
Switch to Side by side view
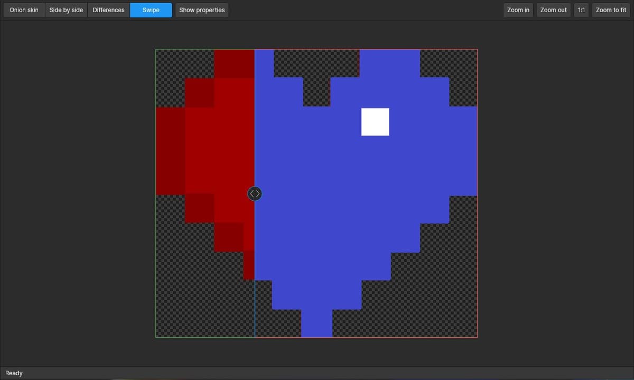(x=66, y=9)
